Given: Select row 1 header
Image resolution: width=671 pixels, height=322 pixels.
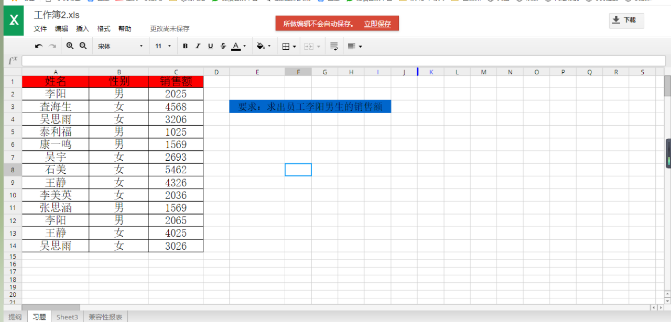Looking at the screenshot, I should [x=13, y=82].
